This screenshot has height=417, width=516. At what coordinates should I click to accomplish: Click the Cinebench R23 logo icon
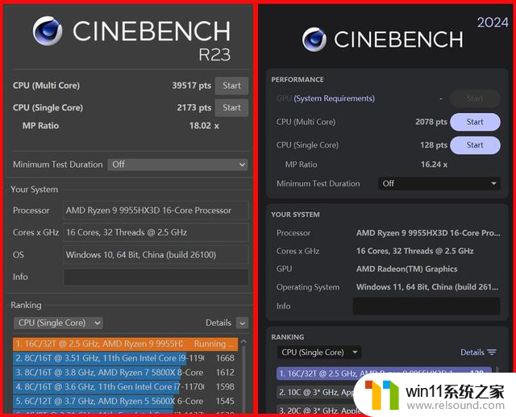48,31
